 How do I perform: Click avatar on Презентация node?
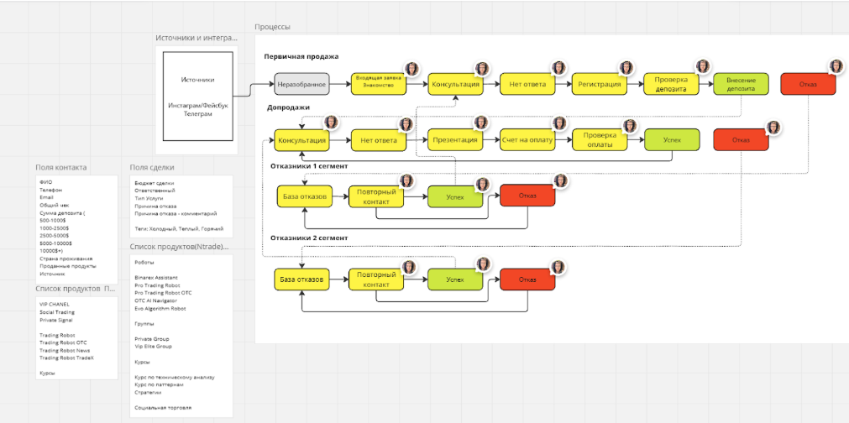481,123
